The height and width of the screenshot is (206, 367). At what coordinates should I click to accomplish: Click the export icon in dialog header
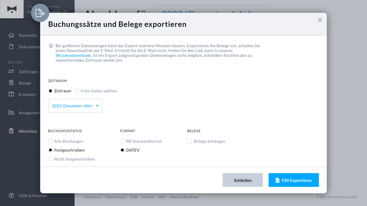(40, 13)
